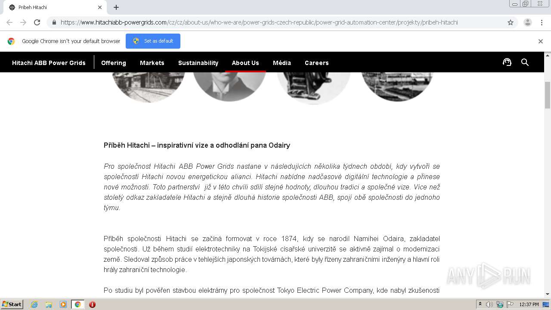This screenshot has height=310, width=551.
Task: Open the Offering menu
Action: 114,63
